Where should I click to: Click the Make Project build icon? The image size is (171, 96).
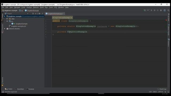point(145,10)
